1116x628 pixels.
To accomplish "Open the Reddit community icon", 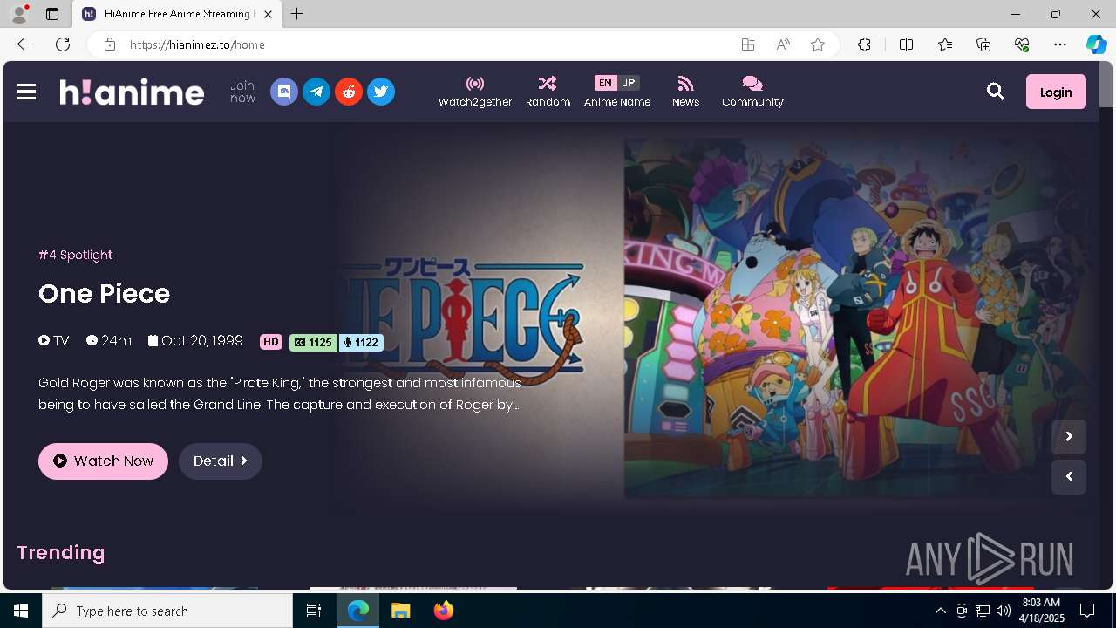I will tap(349, 92).
